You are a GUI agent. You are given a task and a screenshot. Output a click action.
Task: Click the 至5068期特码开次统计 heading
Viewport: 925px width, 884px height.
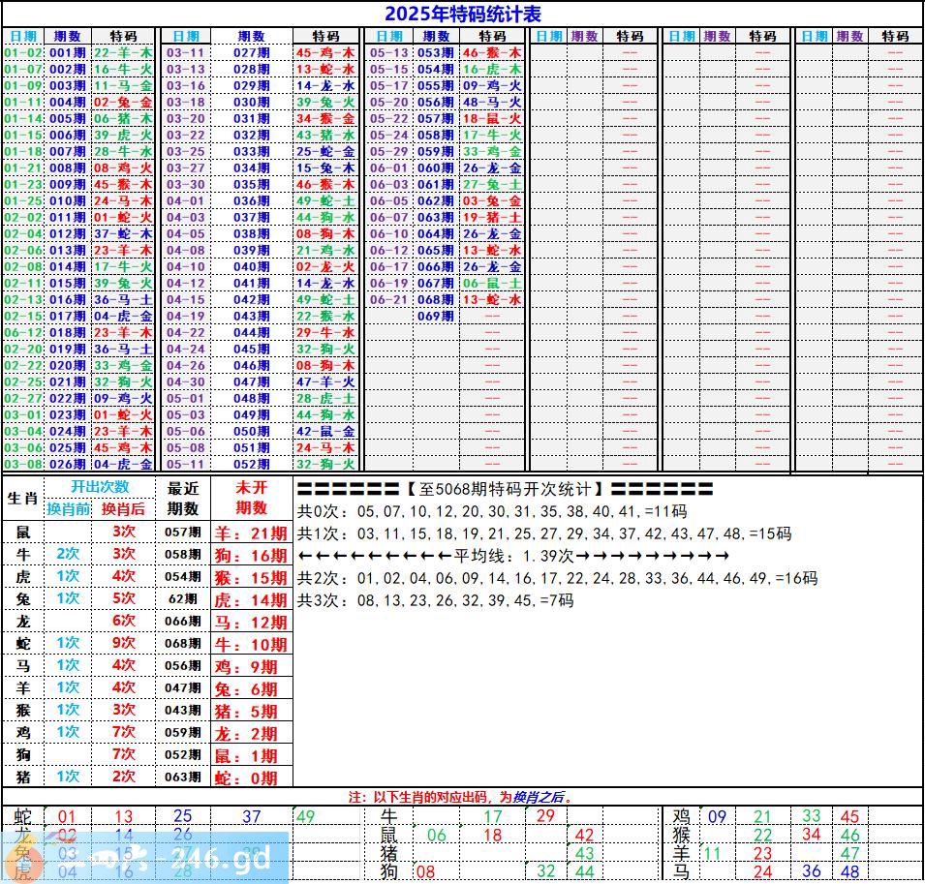tap(505, 489)
